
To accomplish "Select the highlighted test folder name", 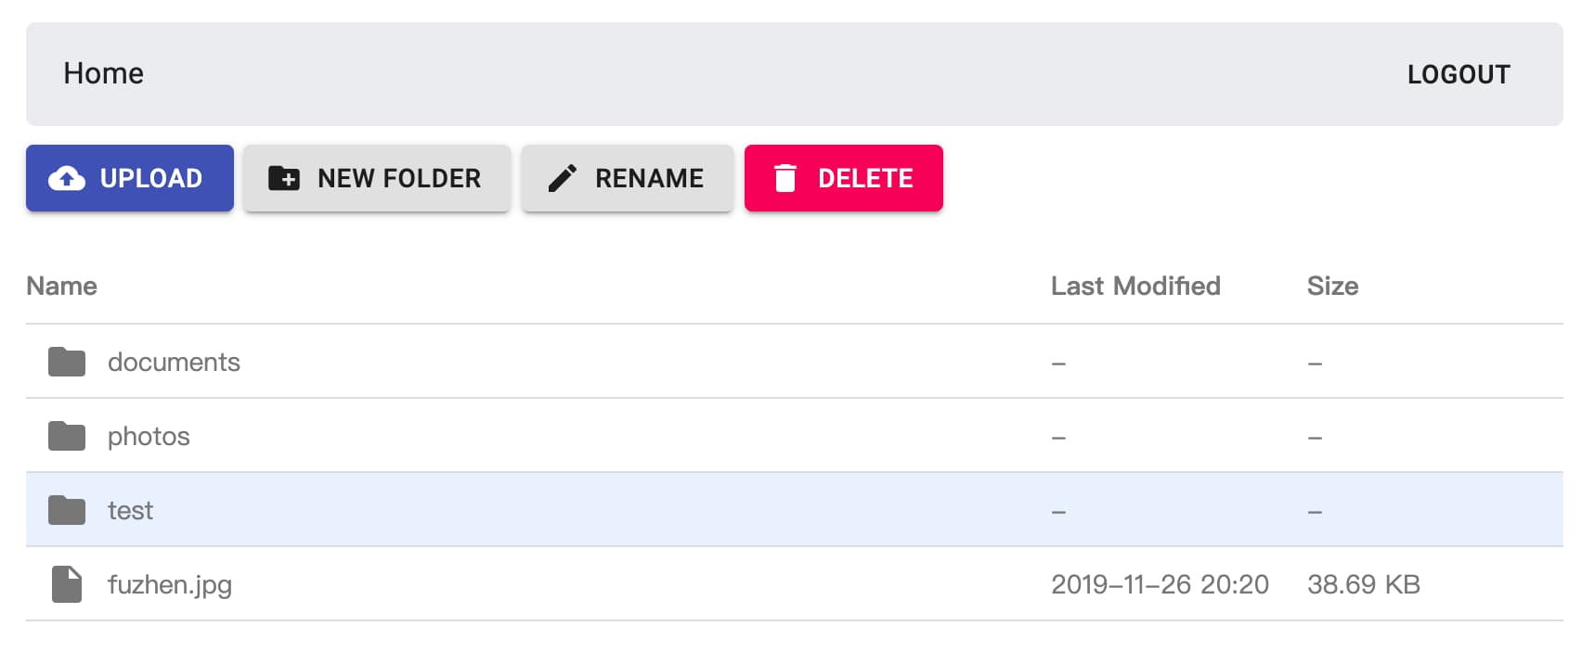I will pos(130,510).
